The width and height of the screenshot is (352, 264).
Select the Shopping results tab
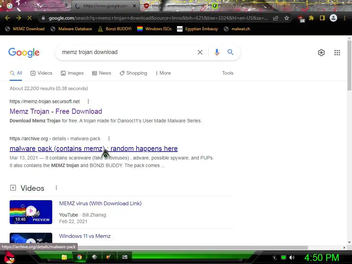point(133,73)
